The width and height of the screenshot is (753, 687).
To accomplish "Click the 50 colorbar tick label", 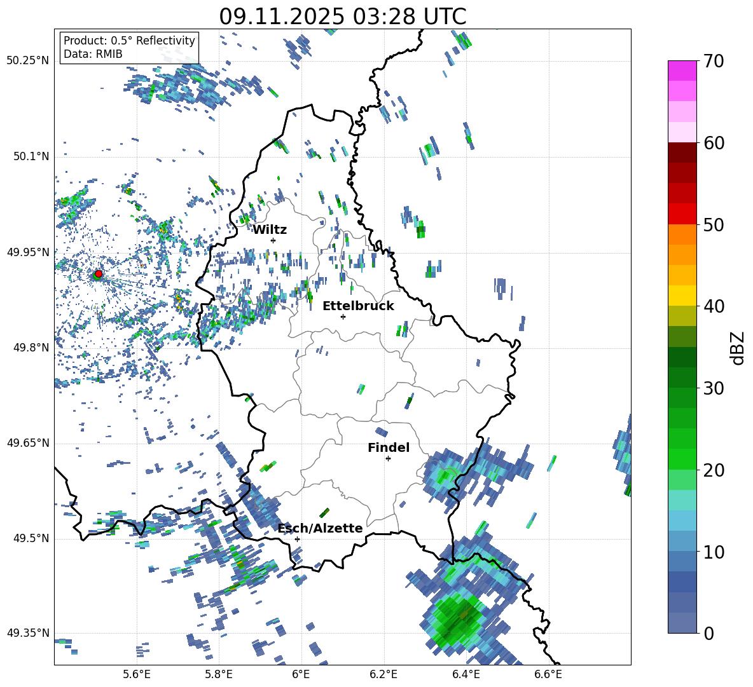I will pyautogui.click(x=714, y=225).
